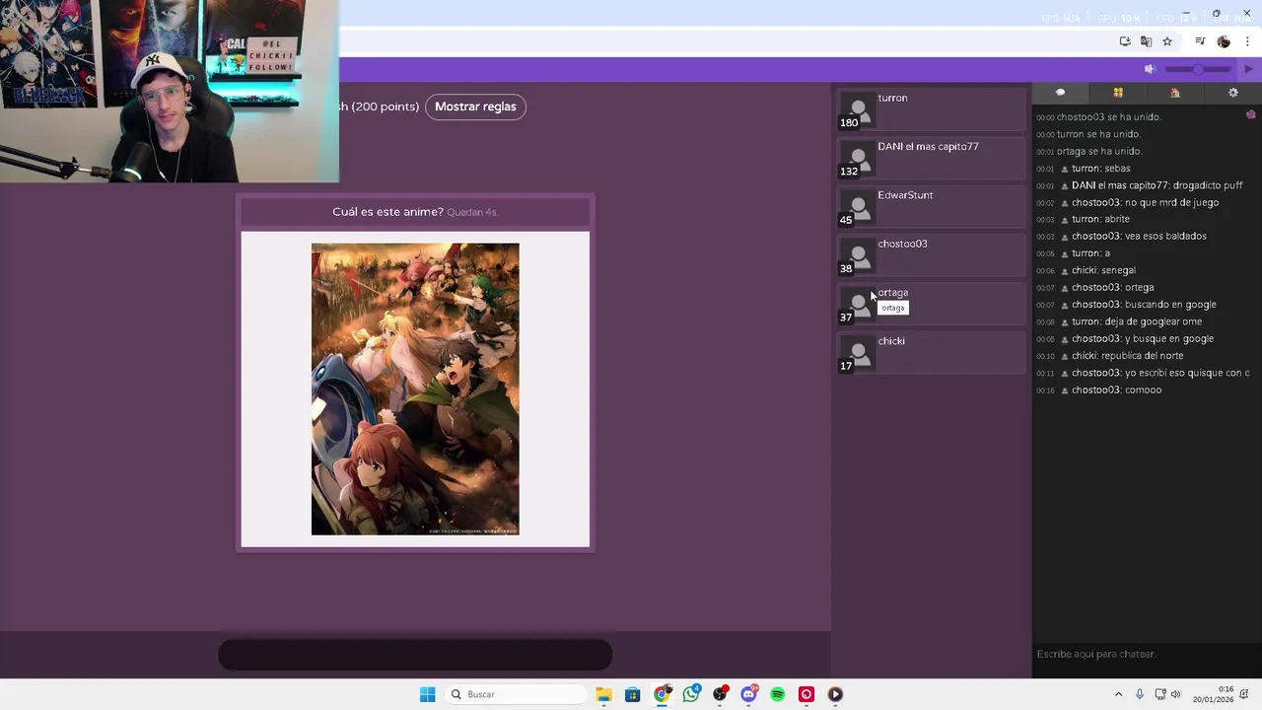Click chicki's avatar with score 17

[858, 353]
